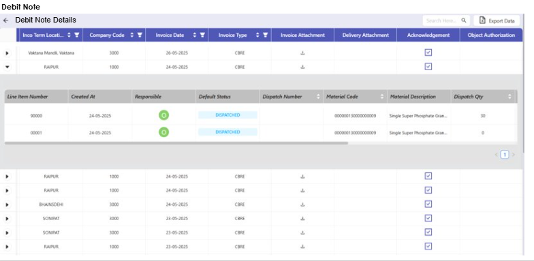The height and width of the screenshot is (261, 534).
Task: Click the Created At header
Action: pos(99,97)
